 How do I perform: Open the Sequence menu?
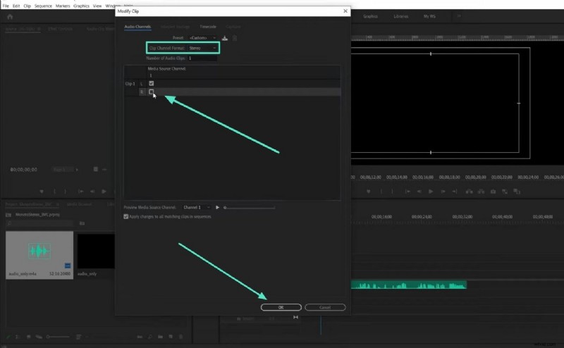click(44, 5)
